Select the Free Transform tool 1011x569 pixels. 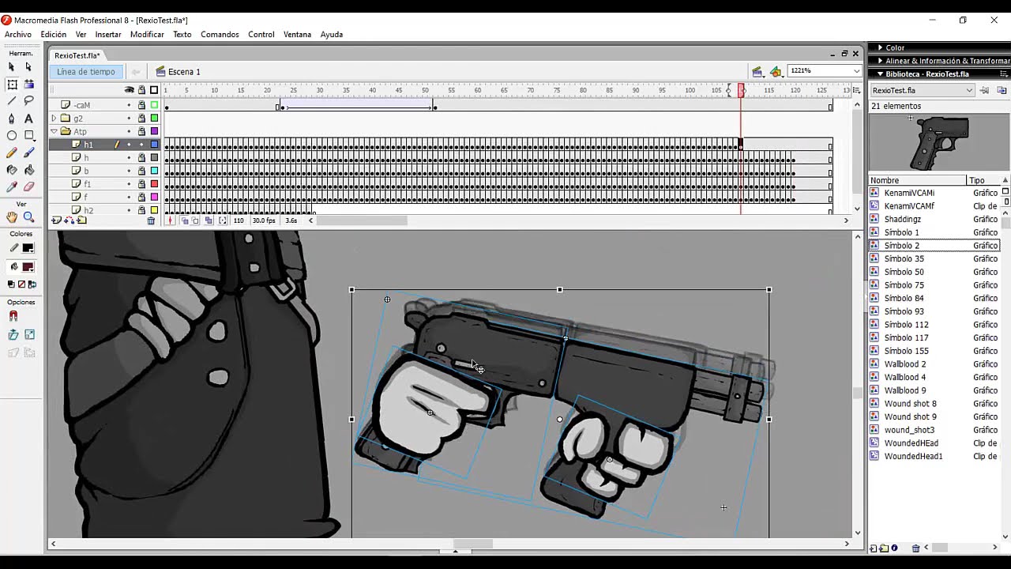tap(12, 85)
